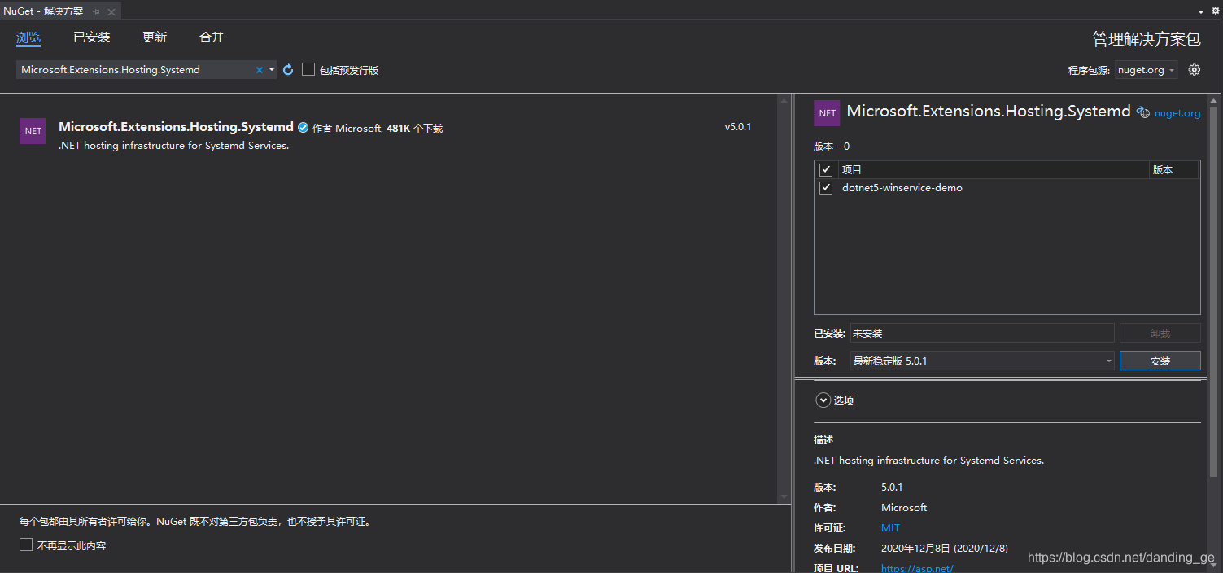
Task: Close the NuGet solution tab
Action: pyautogui.click(x=111, y=11)
